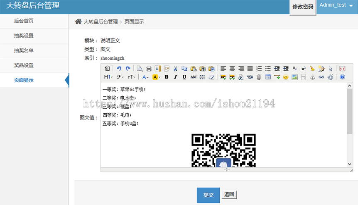Click the plain paste icon
Viewport: 358px width, 205px height.
point(194,69)
